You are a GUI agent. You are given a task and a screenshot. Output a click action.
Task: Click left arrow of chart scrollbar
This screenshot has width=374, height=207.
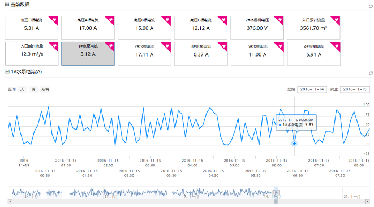10,202
